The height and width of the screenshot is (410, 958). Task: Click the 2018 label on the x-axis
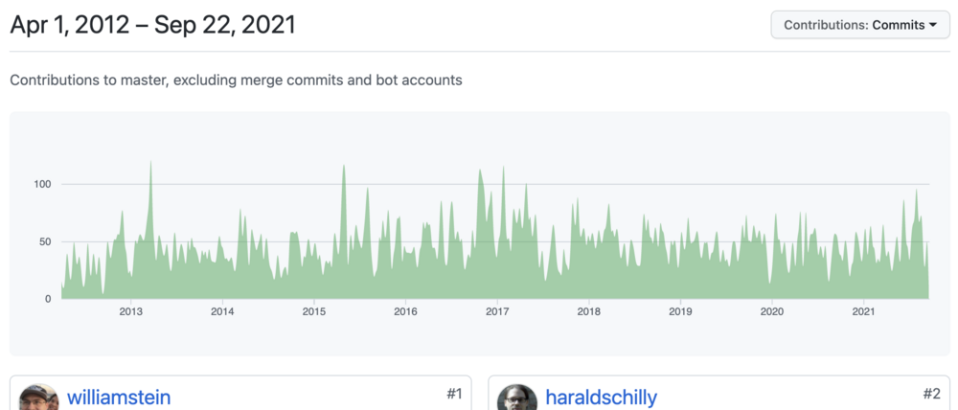tap(589, 311)
